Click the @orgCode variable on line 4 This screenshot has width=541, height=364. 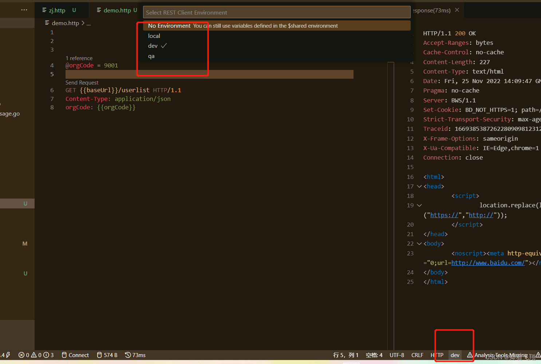point(79,66)
